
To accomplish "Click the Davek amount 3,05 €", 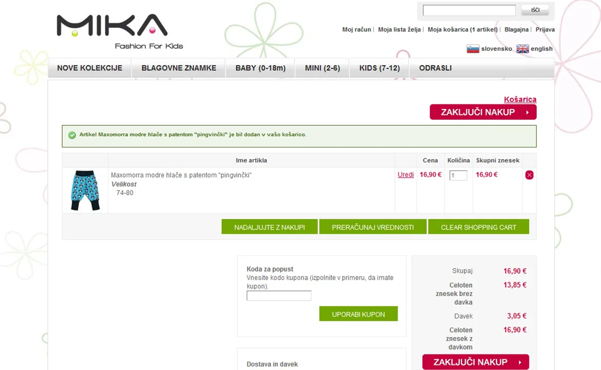I will 517,316.
